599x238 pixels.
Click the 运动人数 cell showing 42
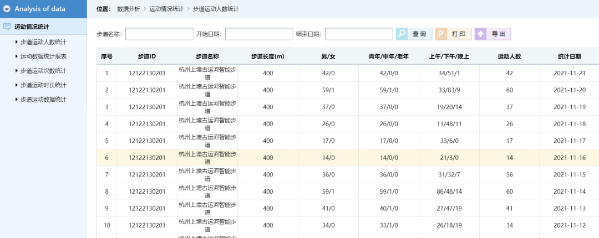pyautogui.click(x=510, y=73)
